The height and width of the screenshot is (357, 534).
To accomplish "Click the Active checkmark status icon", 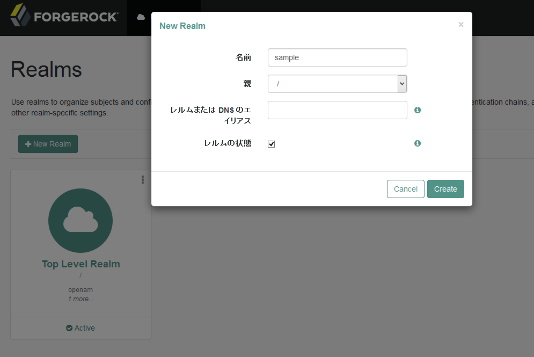I will [x=69, y=328].
